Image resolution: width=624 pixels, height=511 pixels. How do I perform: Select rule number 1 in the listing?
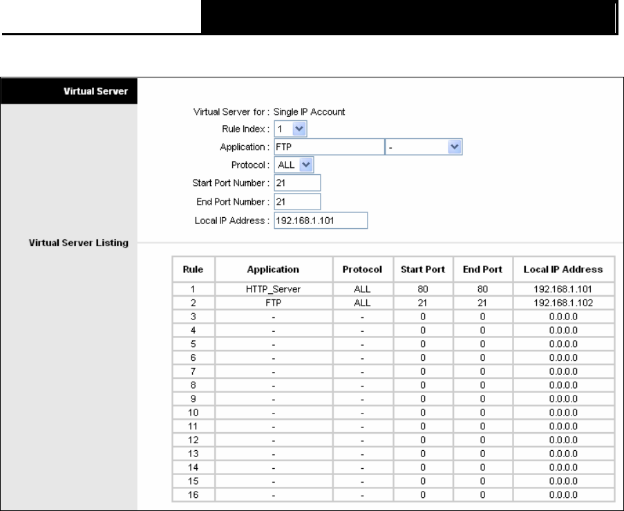193,289
